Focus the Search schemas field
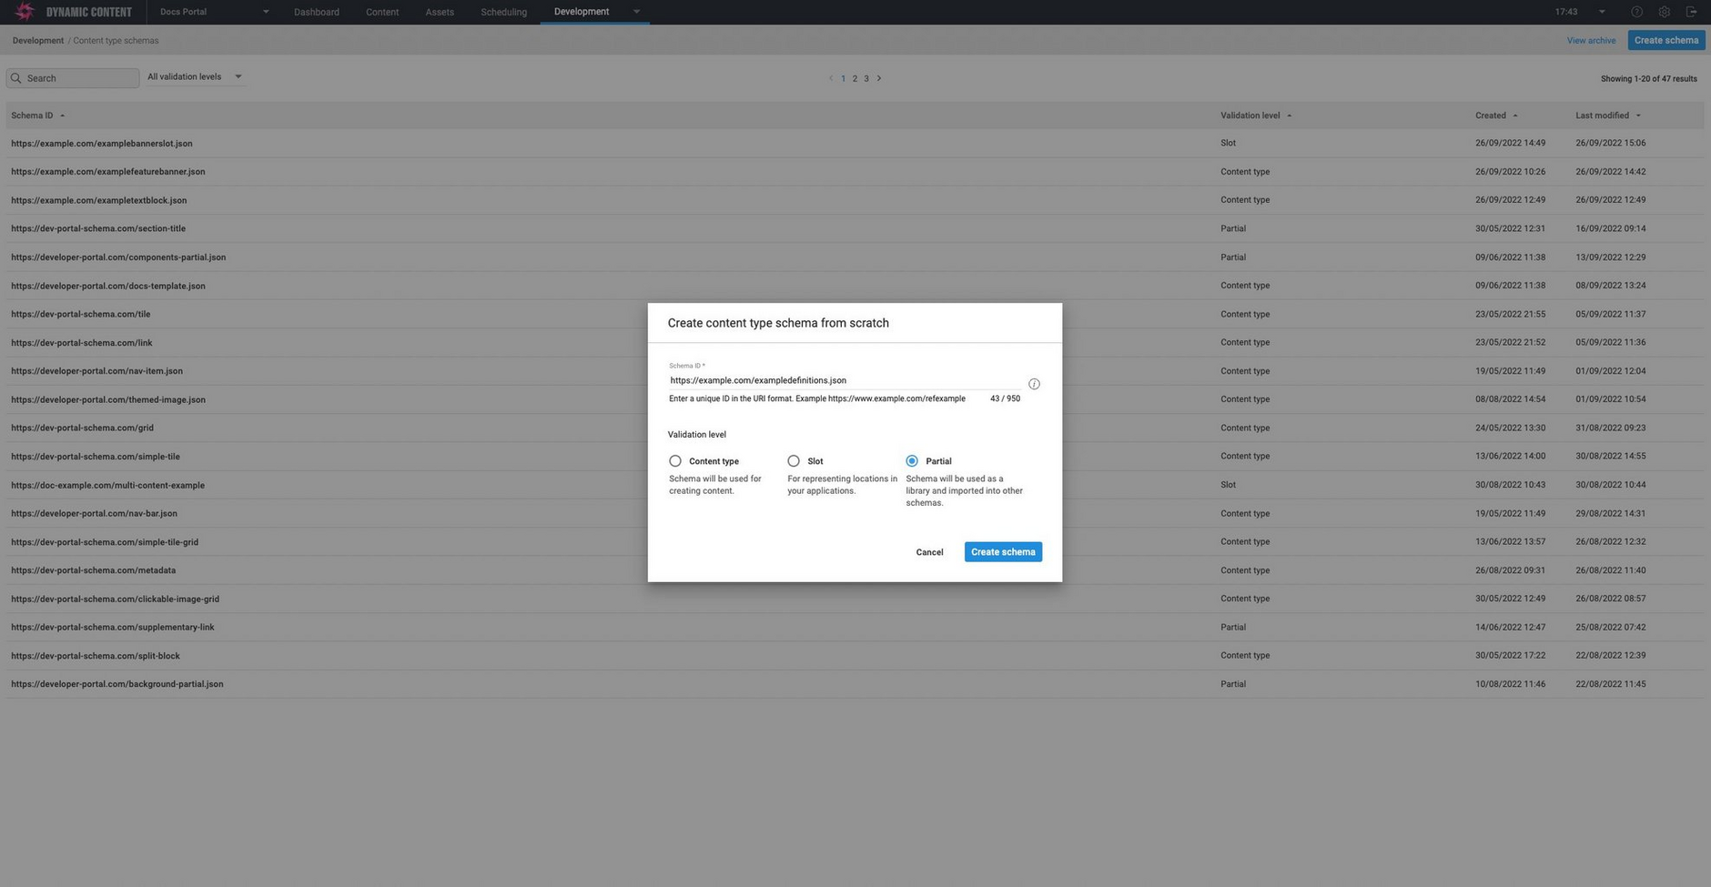The image size is (1711, 887). click(x=73, y=78)
